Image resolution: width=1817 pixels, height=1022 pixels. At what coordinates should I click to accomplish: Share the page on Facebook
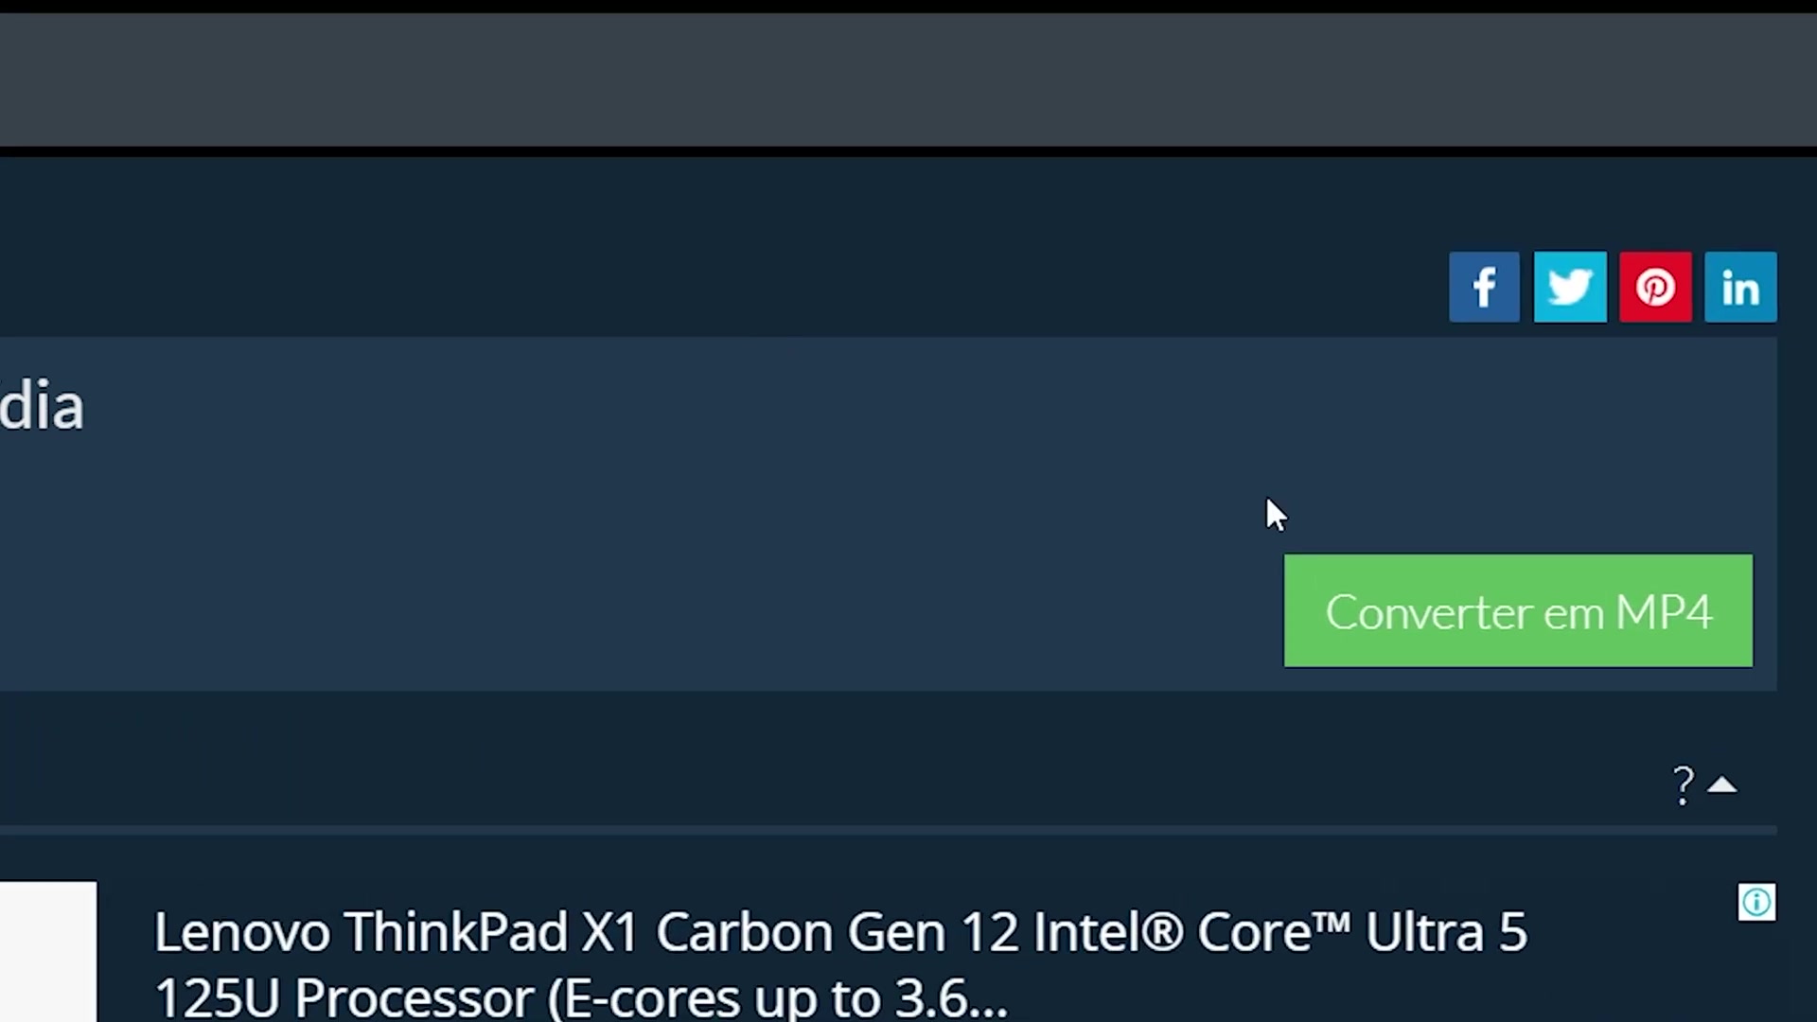point(1484,287)
